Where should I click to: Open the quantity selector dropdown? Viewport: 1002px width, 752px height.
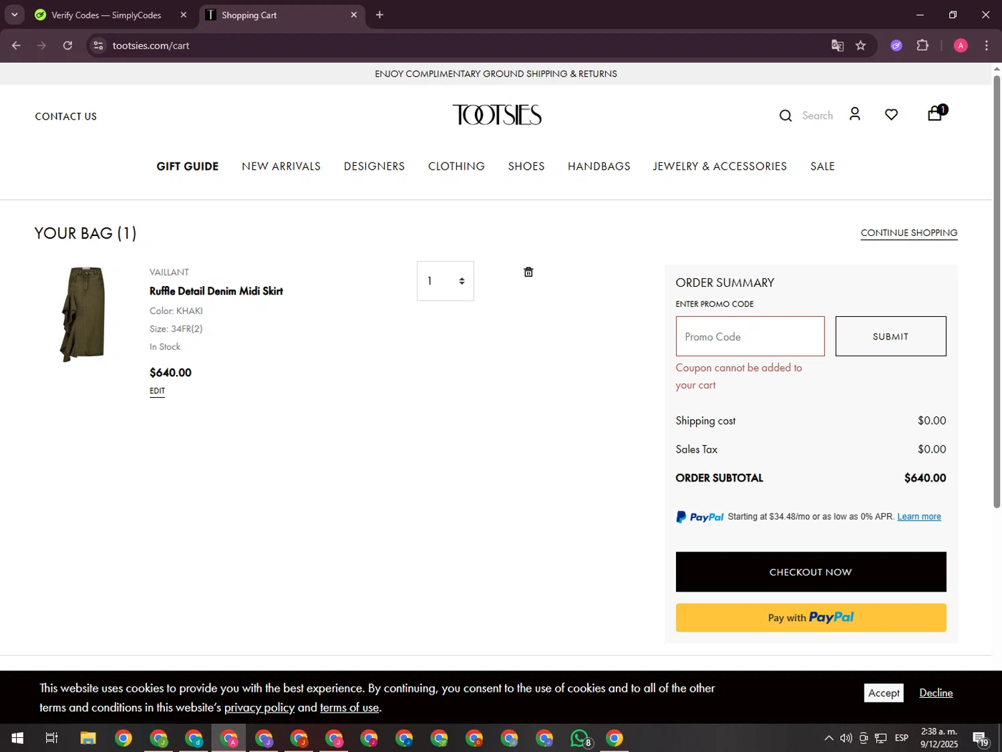pos(446,281)
